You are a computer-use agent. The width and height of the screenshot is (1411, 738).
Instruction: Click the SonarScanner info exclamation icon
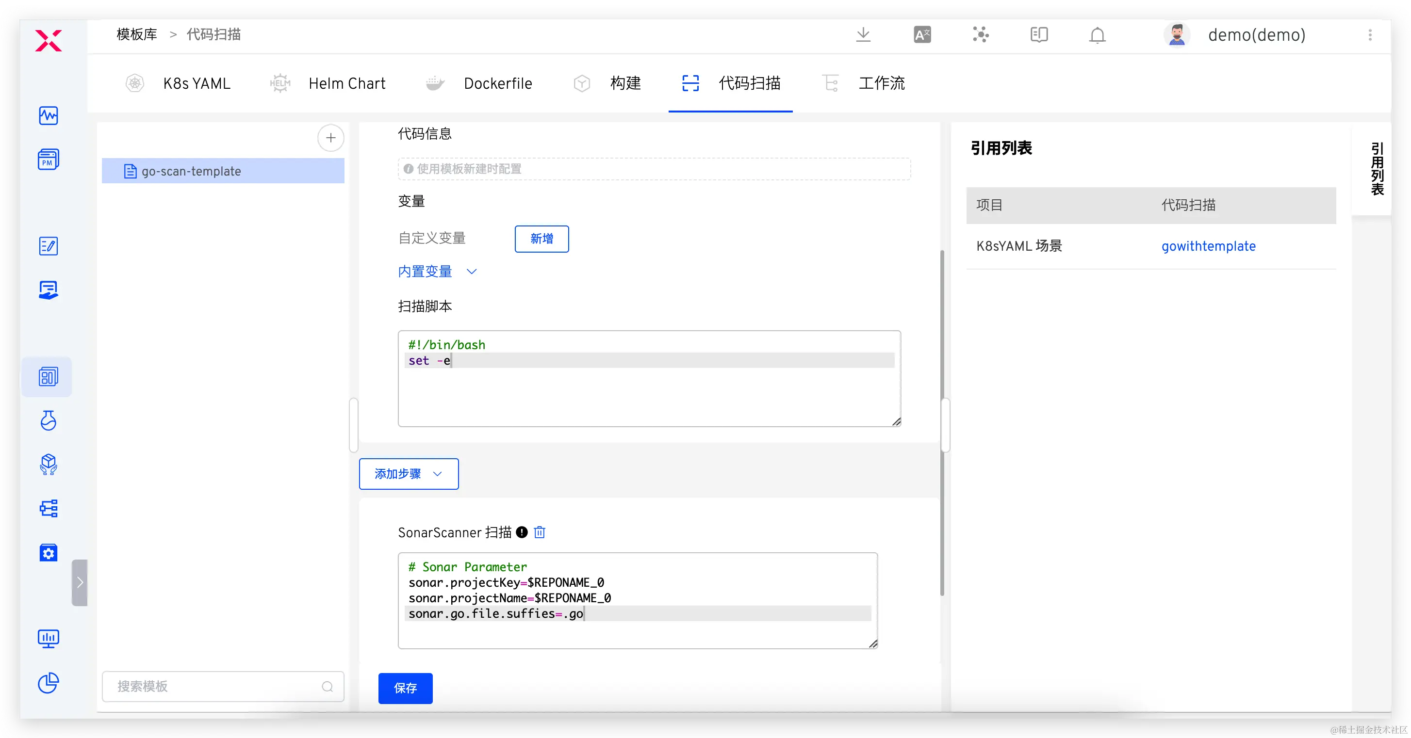[522, 532]
